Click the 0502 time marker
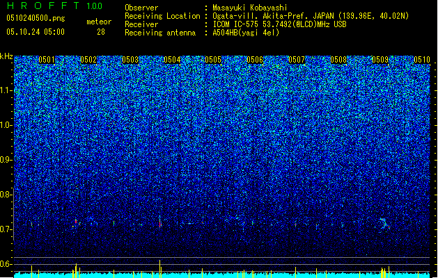Viewport: 438px width, 278px height. [x=88, y=60]
